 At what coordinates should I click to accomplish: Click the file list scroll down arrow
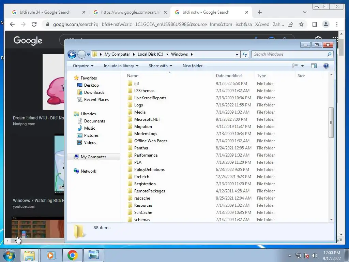(331, 220)
